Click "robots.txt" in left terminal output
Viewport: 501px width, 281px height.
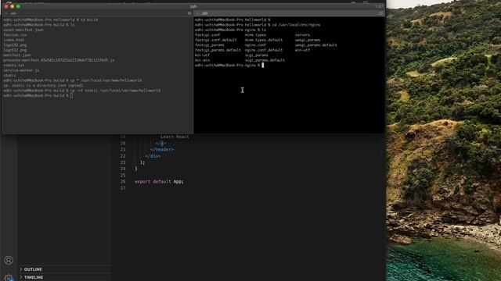[14, 65]
